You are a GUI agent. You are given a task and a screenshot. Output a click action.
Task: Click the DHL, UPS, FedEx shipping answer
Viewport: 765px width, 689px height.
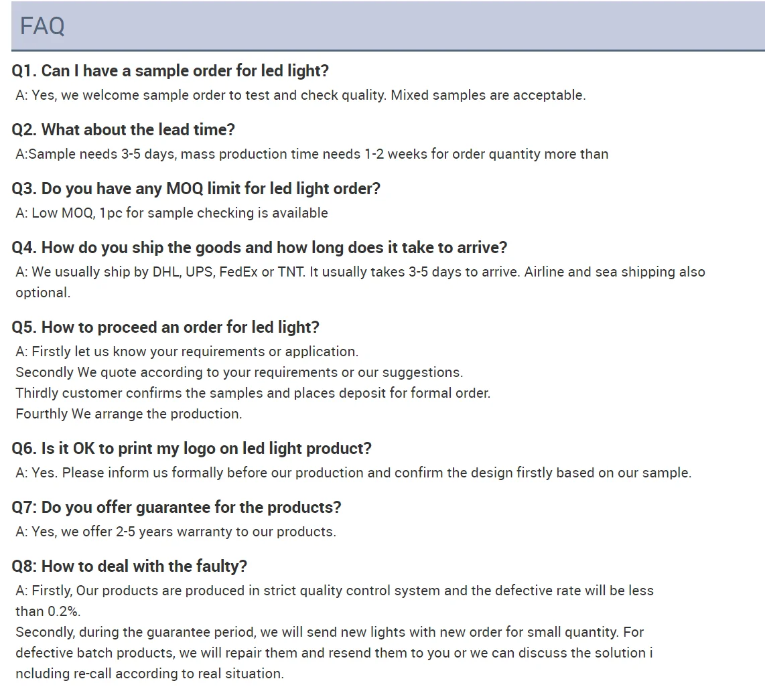(x=360, y=273)
